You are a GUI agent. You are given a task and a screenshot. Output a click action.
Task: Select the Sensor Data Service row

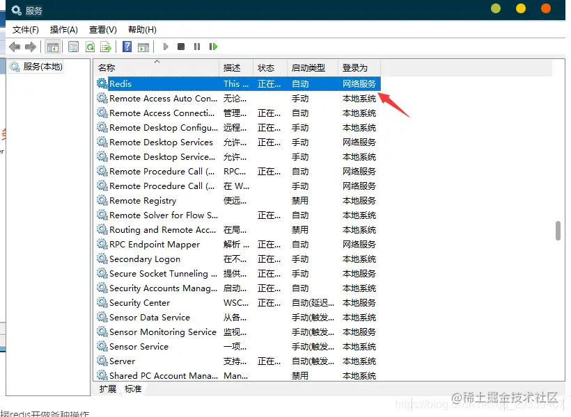pyautogui.click(x=238, y=318)
